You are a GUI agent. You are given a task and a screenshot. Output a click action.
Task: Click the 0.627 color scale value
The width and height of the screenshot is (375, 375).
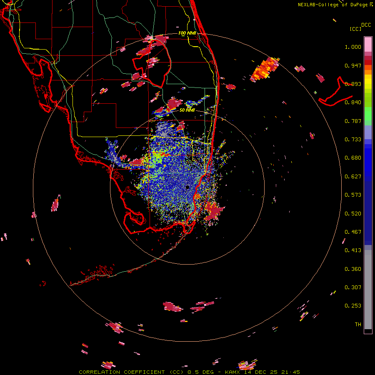click(x=353, y=177)
